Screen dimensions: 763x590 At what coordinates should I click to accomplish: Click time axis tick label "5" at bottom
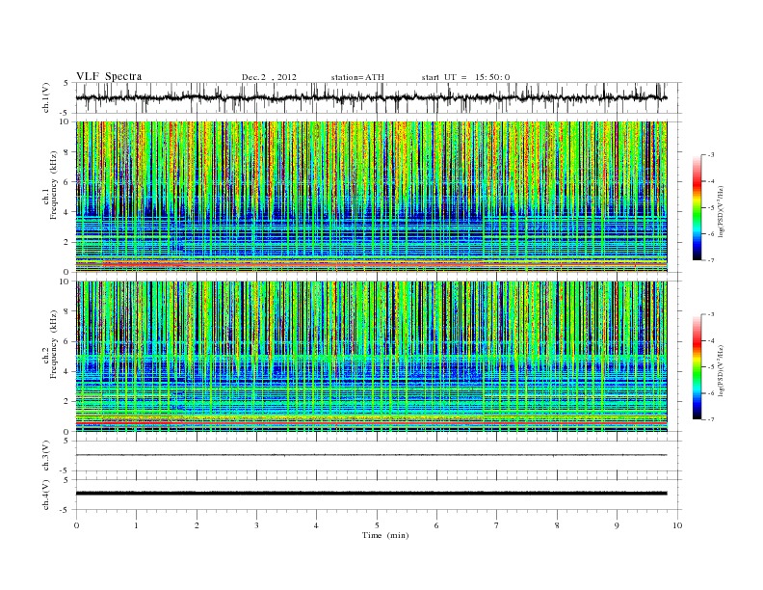point(377,525)
